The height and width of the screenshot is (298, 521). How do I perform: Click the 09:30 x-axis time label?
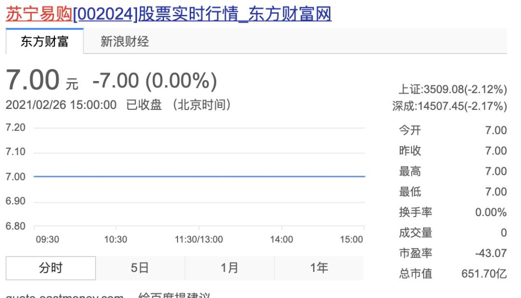click(47, 240)
